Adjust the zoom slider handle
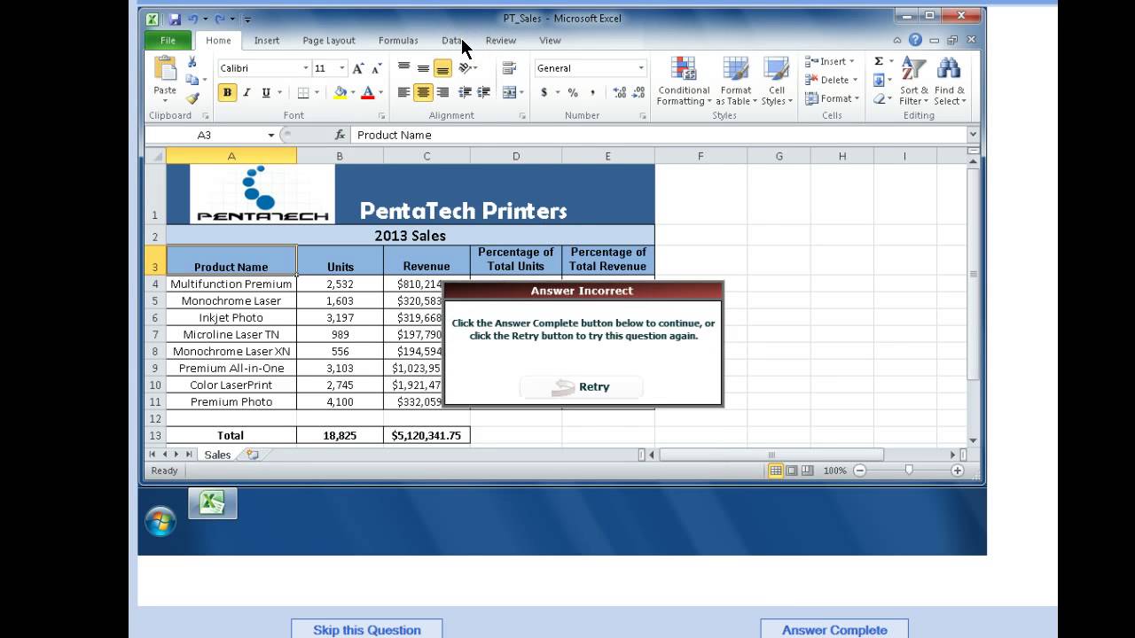The image size is (1135, 638). pos(908,471)
